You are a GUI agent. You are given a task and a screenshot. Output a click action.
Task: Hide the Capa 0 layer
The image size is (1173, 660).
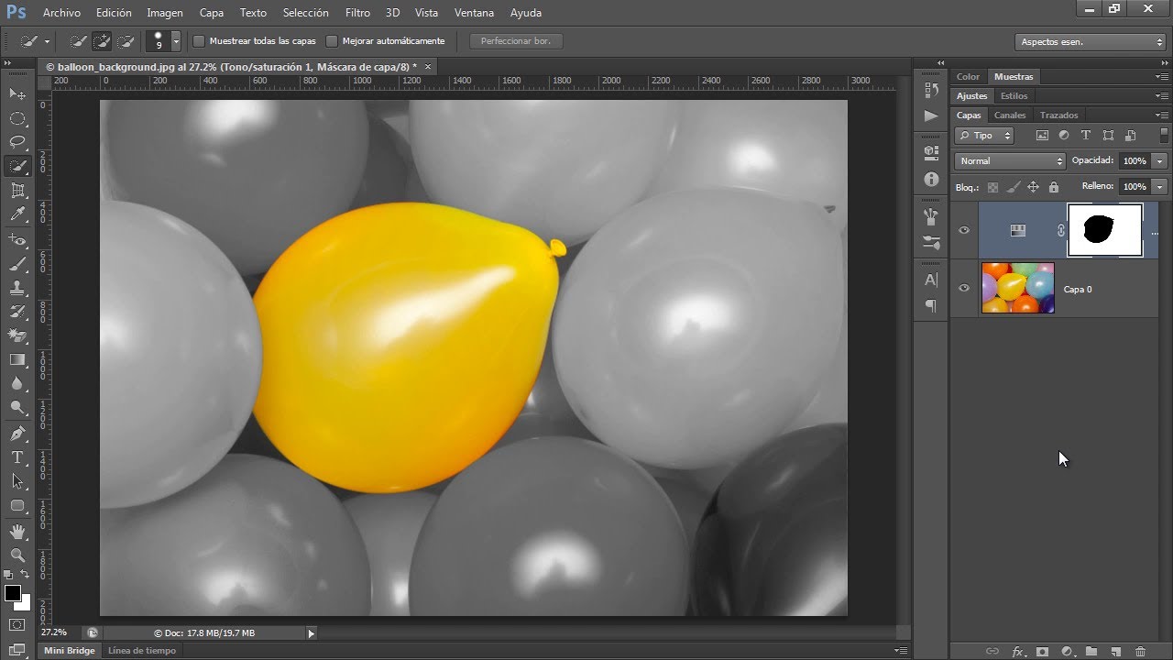[x=964, y=288]
